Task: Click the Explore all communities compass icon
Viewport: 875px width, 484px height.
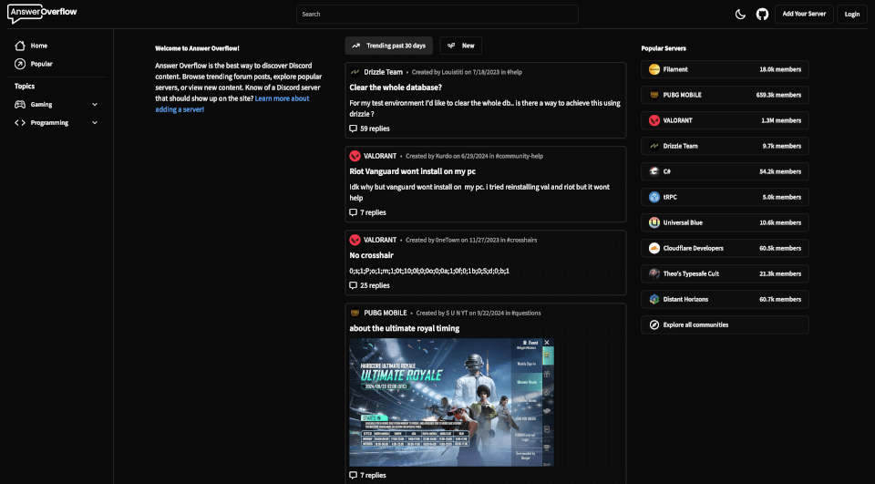Action: point(654,324)
